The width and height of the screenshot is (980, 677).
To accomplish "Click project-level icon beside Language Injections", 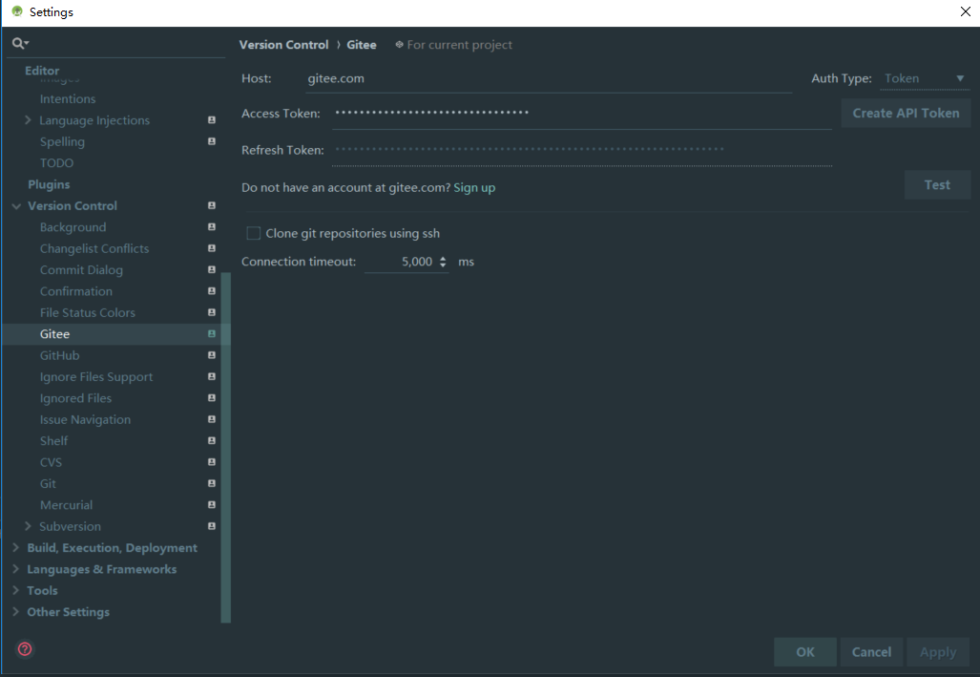I will [212, 120].
